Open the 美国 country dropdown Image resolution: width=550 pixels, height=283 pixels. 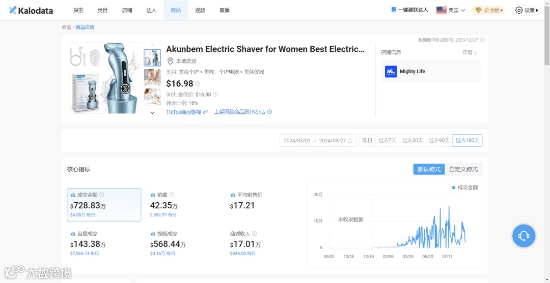pyautogui.click(x=451, y=10)
